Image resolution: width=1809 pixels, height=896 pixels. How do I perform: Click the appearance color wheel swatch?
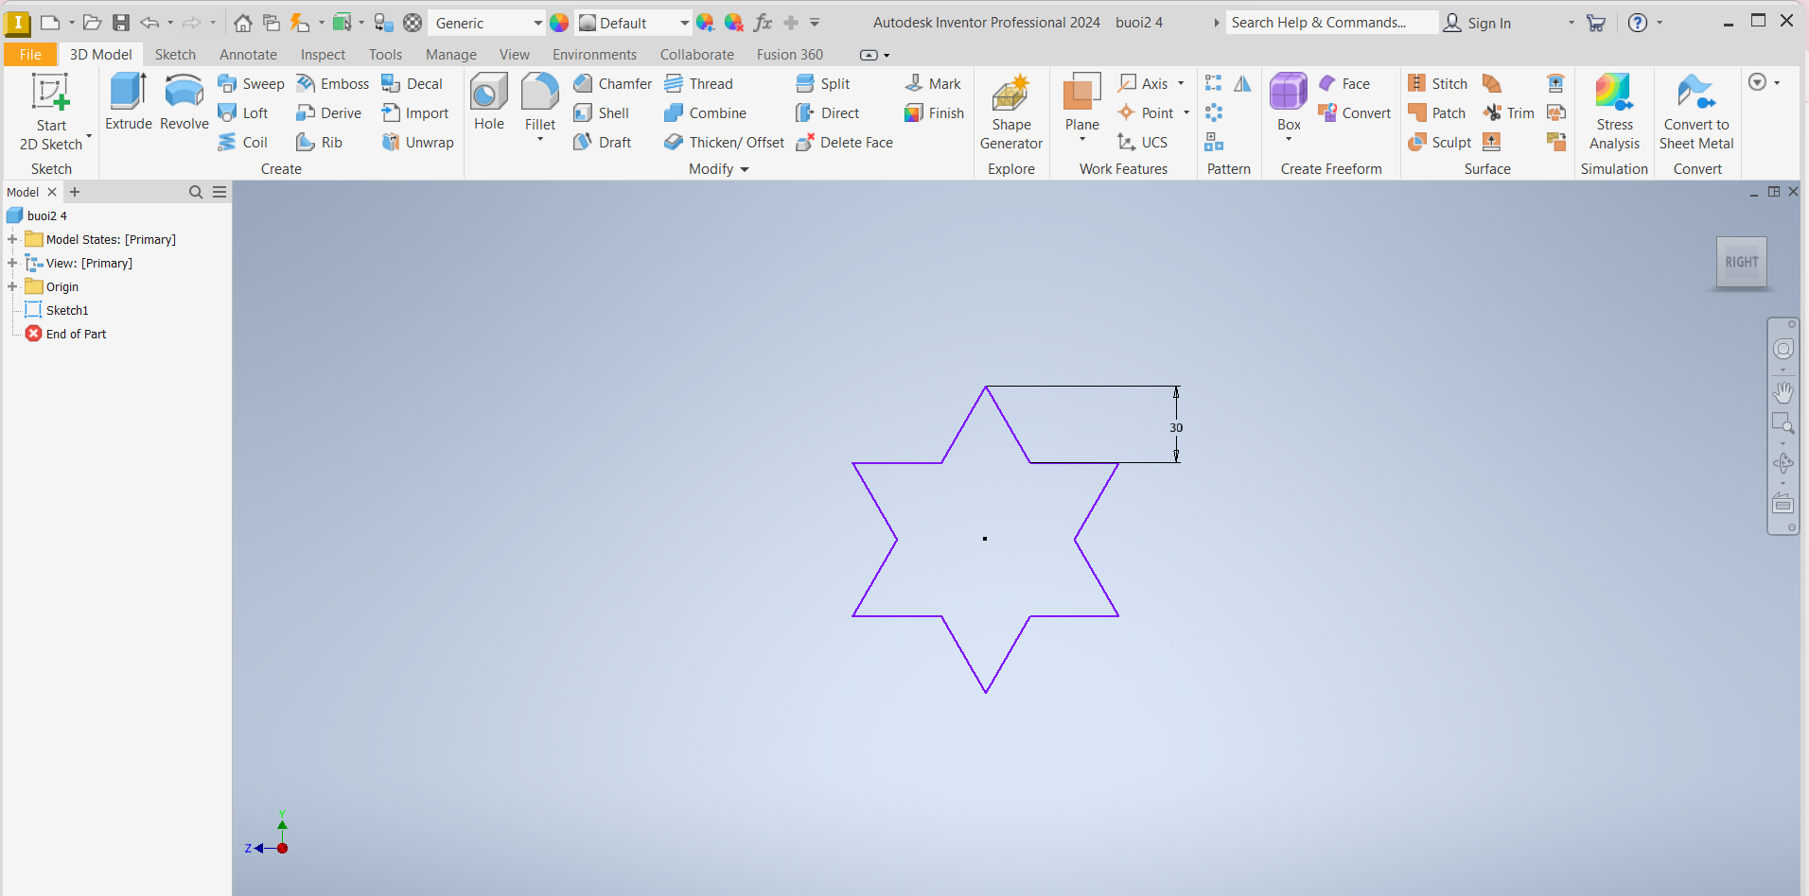point(559,23)
